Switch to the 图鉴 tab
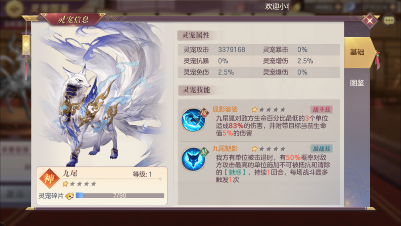Viewport: 401px width, 226px height. pyautogui.click(x=357, y=83)
